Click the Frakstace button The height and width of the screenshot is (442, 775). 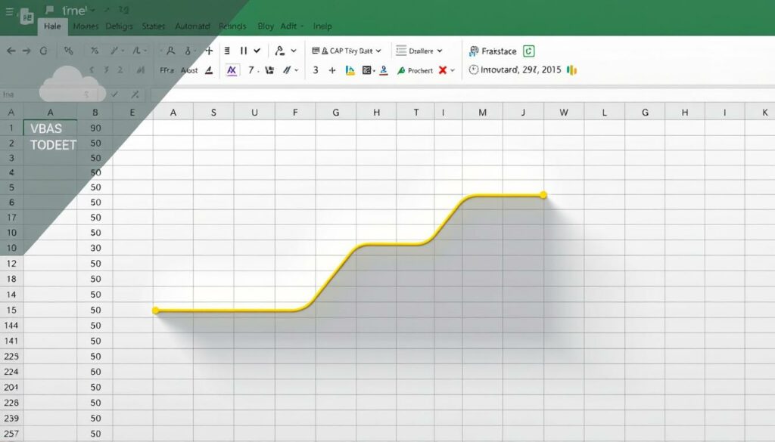493,51
